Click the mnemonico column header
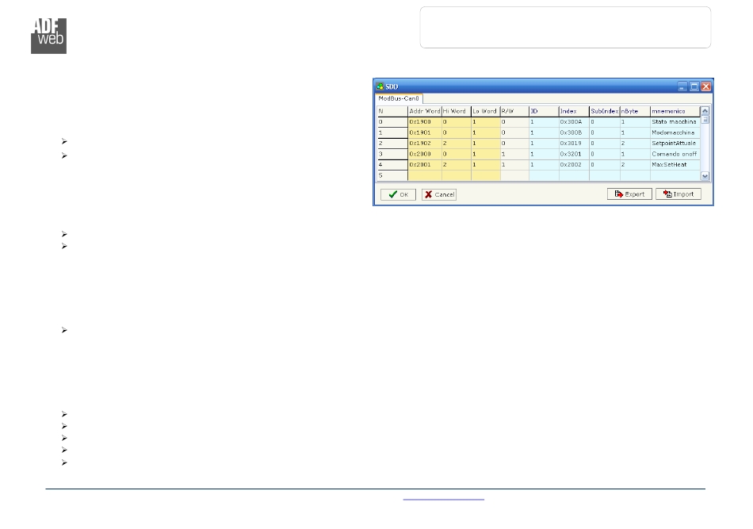Screen dimensions: 753x529 tap(675, 111)
